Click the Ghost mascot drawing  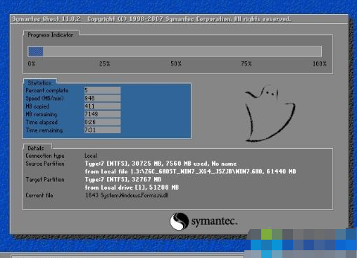tap(270, 113)
